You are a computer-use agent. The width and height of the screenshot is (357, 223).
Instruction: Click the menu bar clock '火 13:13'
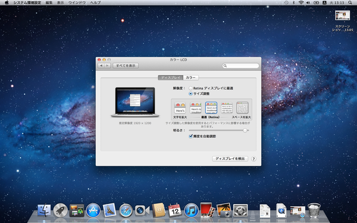coord(337,2)
